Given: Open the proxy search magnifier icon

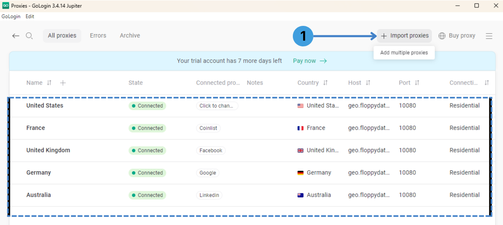Looking at the screenshot, I should click(x=29, y=36).
